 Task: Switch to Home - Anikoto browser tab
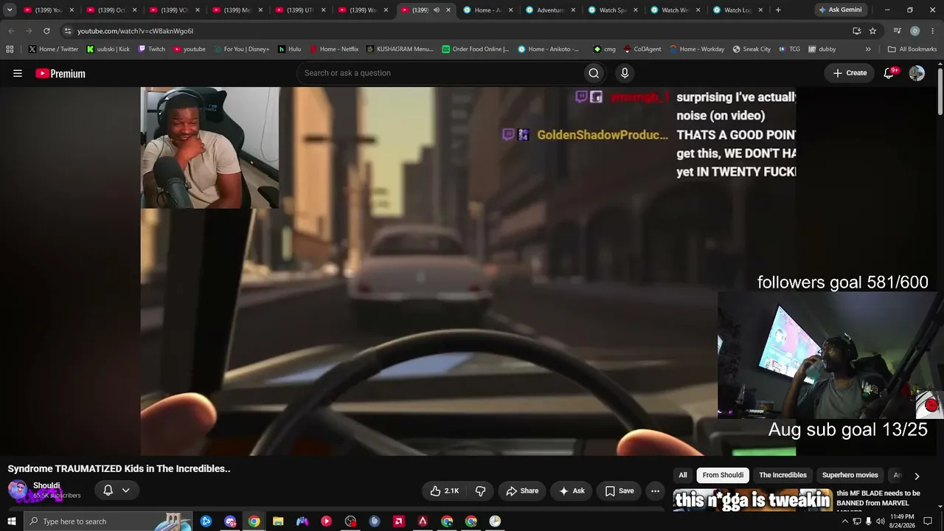pyautogui.click(x=488, y=10)
